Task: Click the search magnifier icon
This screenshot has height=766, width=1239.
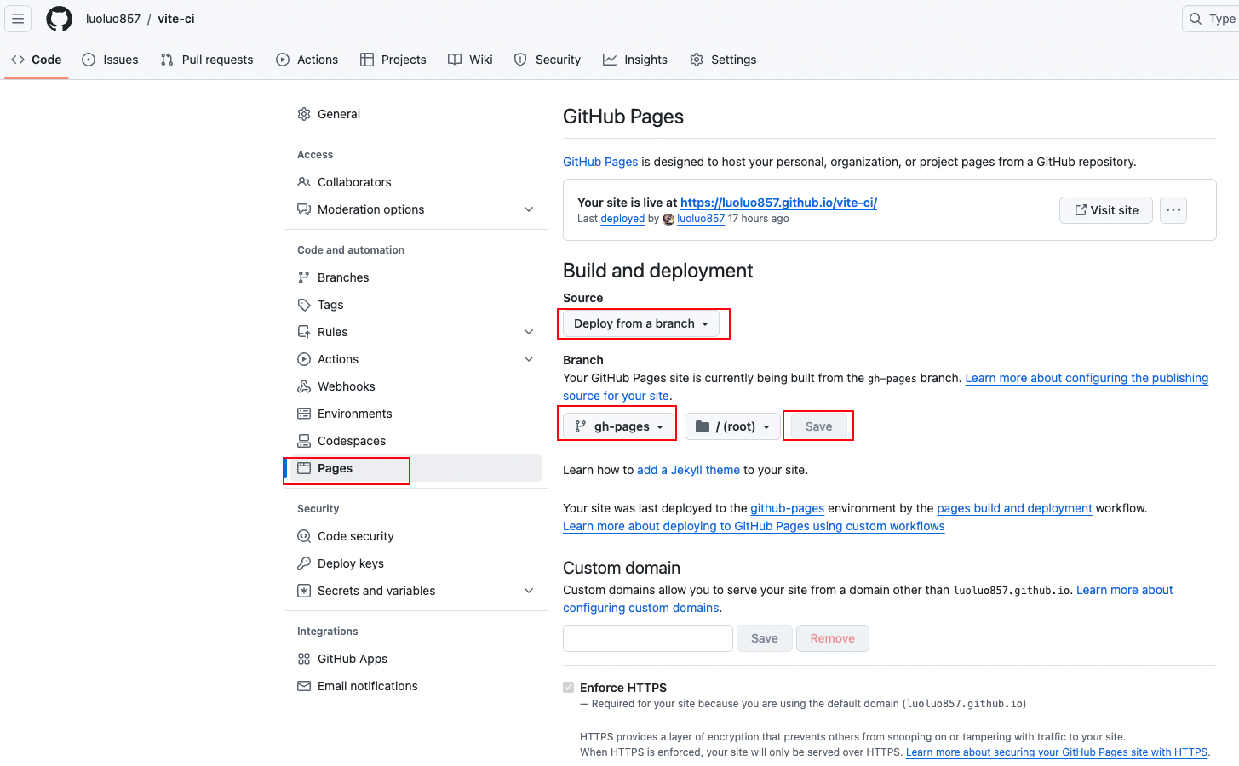Action: point(1196,19)
